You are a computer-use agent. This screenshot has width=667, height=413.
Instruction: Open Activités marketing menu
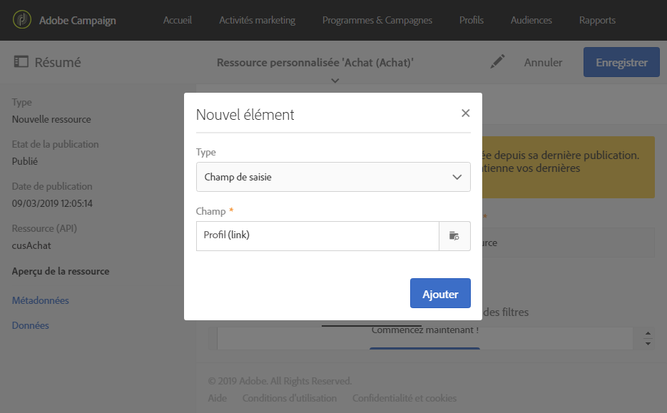257,20
